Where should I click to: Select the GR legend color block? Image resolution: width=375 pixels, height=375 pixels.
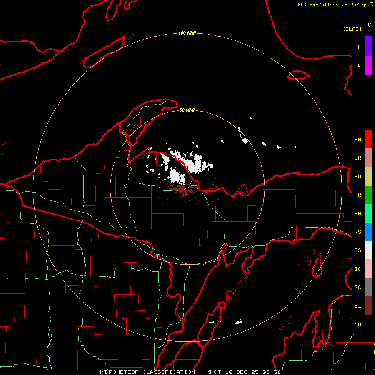click(x=368, y=158)
